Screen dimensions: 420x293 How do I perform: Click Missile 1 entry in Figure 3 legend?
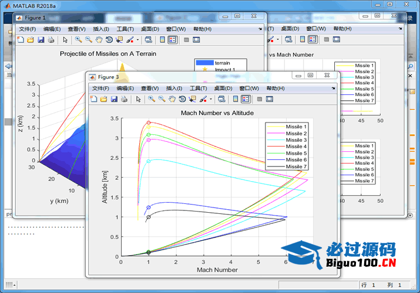287,127
